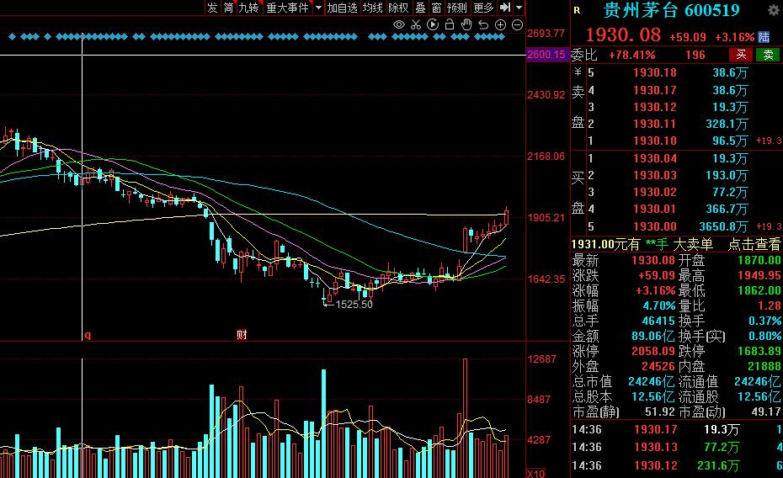Screen dimensions: 783x478
Task: Click the 发 toolbar button
Action: click(212, 8)
